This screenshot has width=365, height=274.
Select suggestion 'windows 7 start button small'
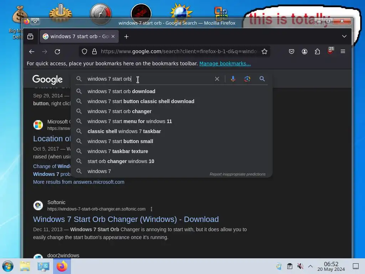pyautogui.click(x=171, y=141)
